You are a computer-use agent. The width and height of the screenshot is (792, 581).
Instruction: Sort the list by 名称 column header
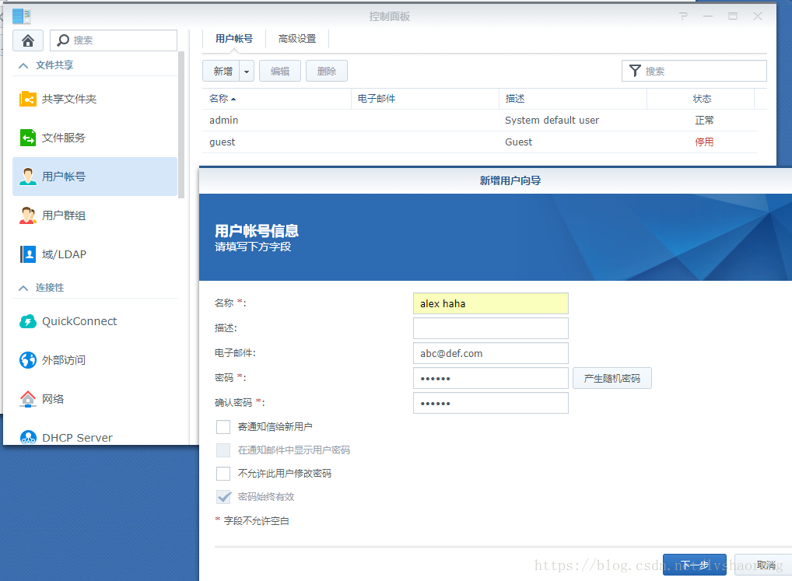[x=222, y=99]
